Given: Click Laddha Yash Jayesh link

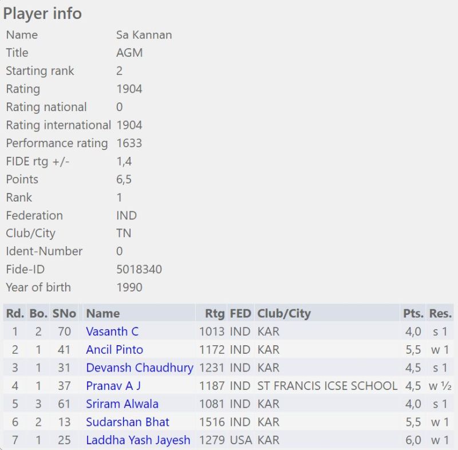Looking at the screenshot, I should click(x=138, y=440).
